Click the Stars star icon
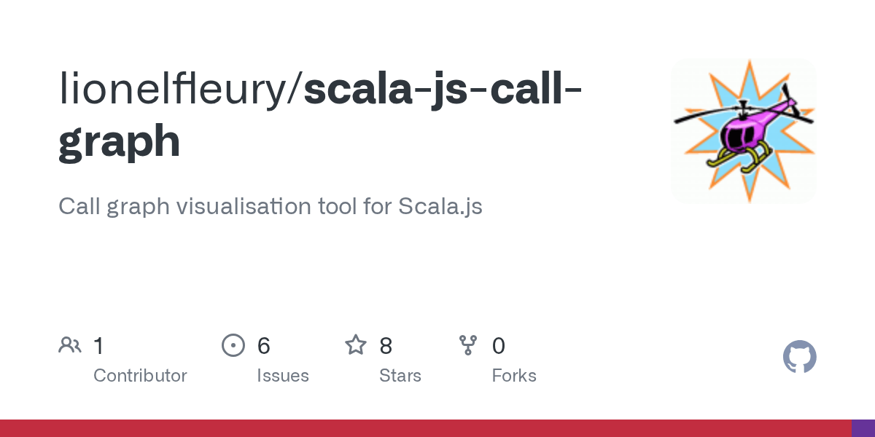The image size is (875, 437). tap(356, 345)
